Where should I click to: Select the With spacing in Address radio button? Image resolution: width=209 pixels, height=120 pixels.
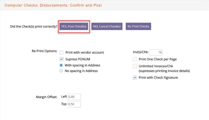click(x=61, y=65)
